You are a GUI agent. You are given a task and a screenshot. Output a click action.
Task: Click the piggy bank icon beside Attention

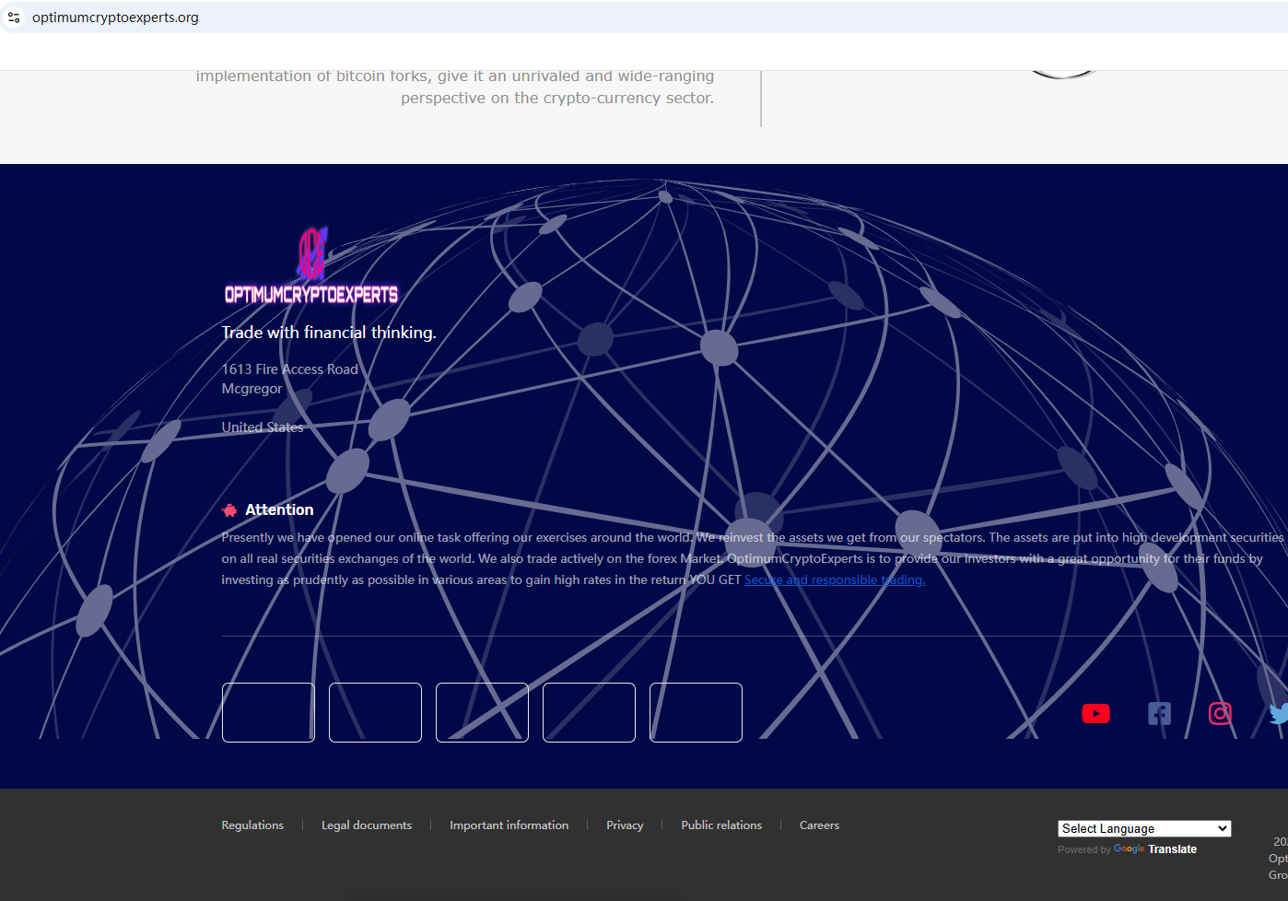click(229, 510)
